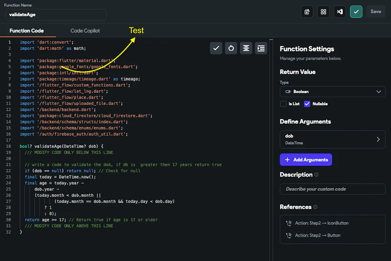The height and width of the screenshot is (261, 391).
Task: Click the "// write a code to validate" comment
Action: click(x=123, y=165)
